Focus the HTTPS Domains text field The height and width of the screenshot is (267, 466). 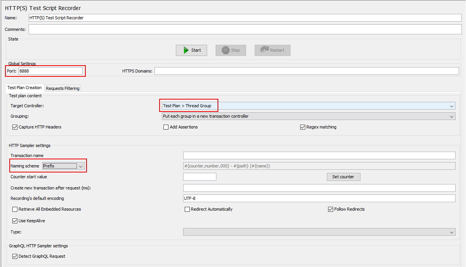click(306, 71)
